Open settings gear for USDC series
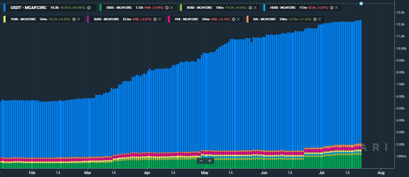 tap(167, 7)
